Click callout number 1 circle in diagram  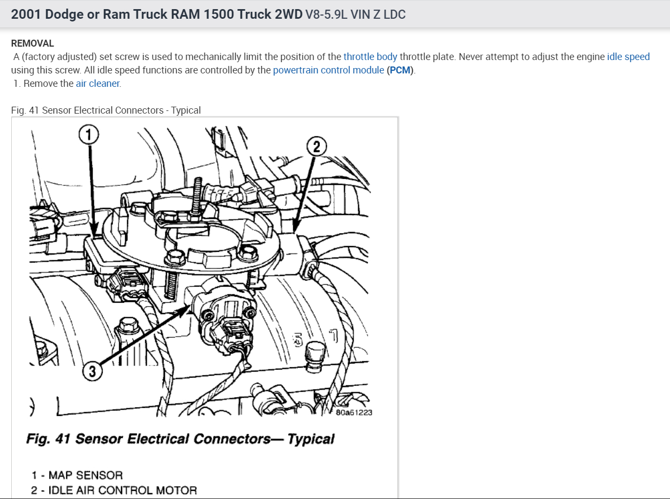click(89, 135)
